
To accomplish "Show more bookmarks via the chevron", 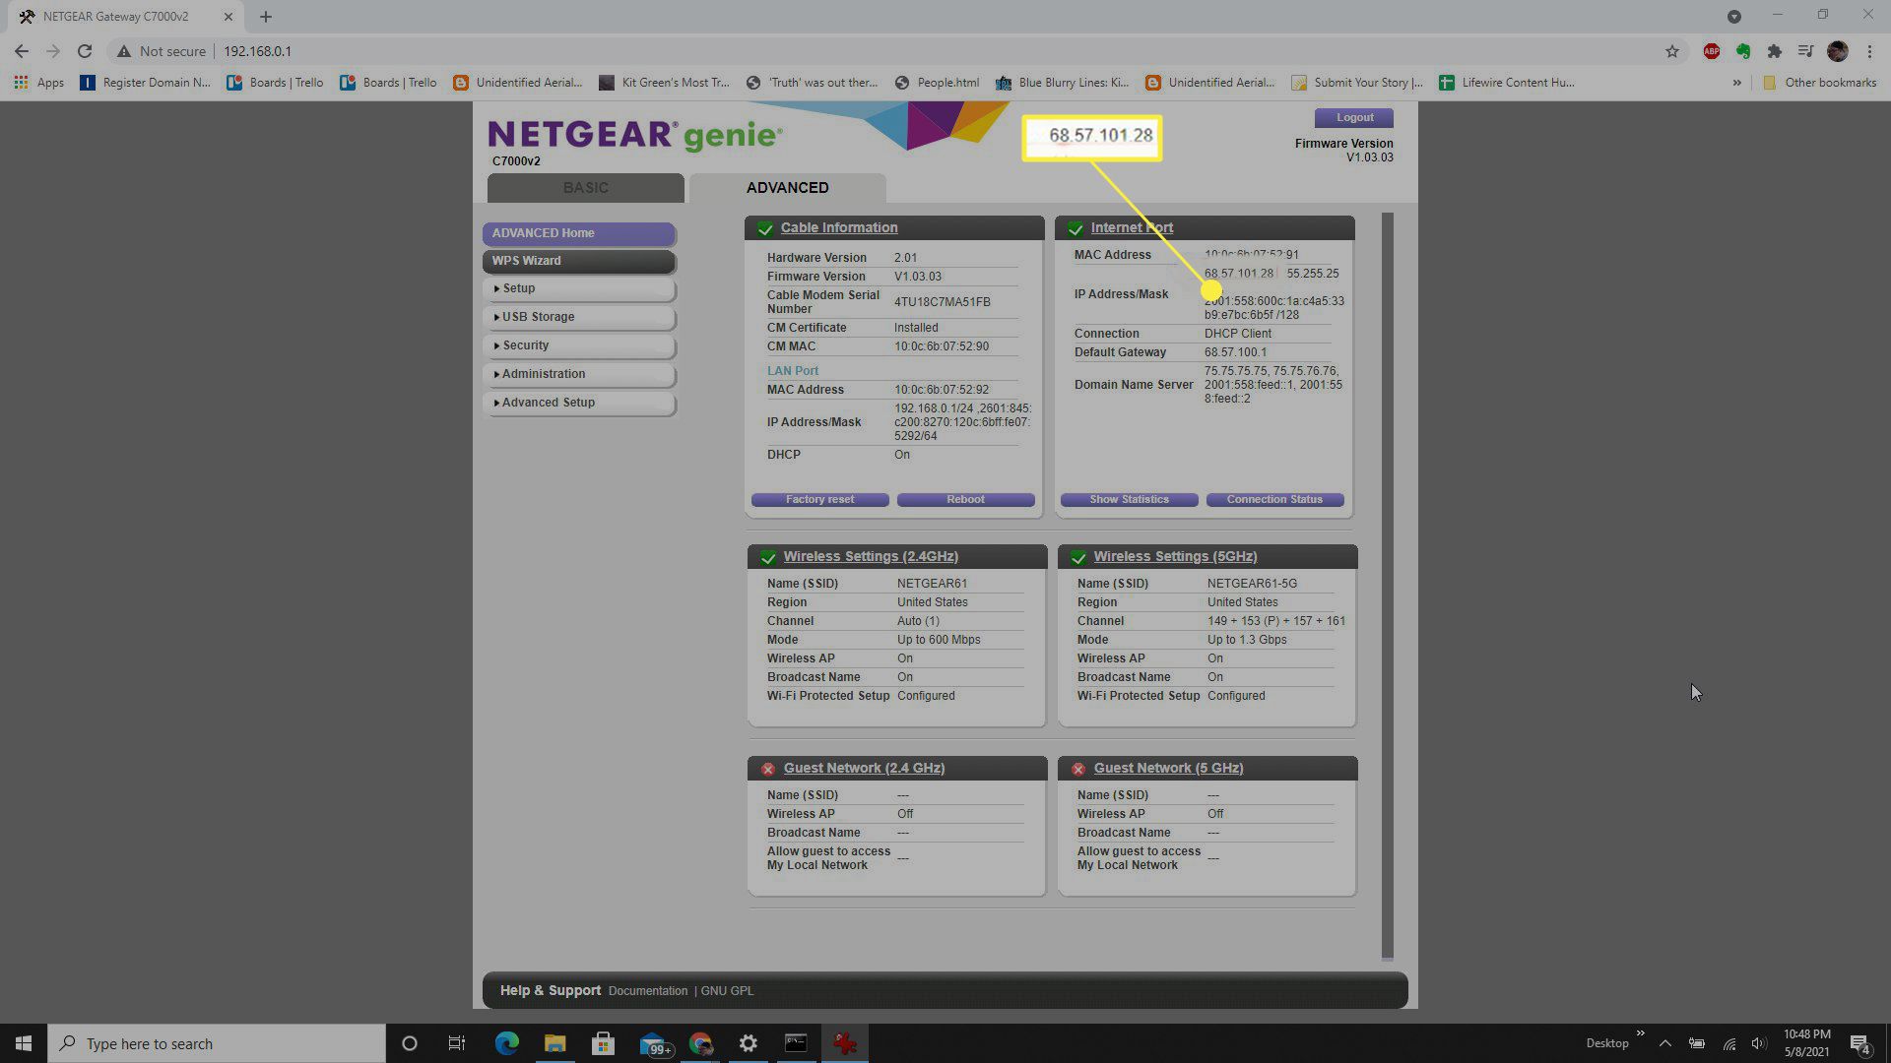I will 1736,83.
